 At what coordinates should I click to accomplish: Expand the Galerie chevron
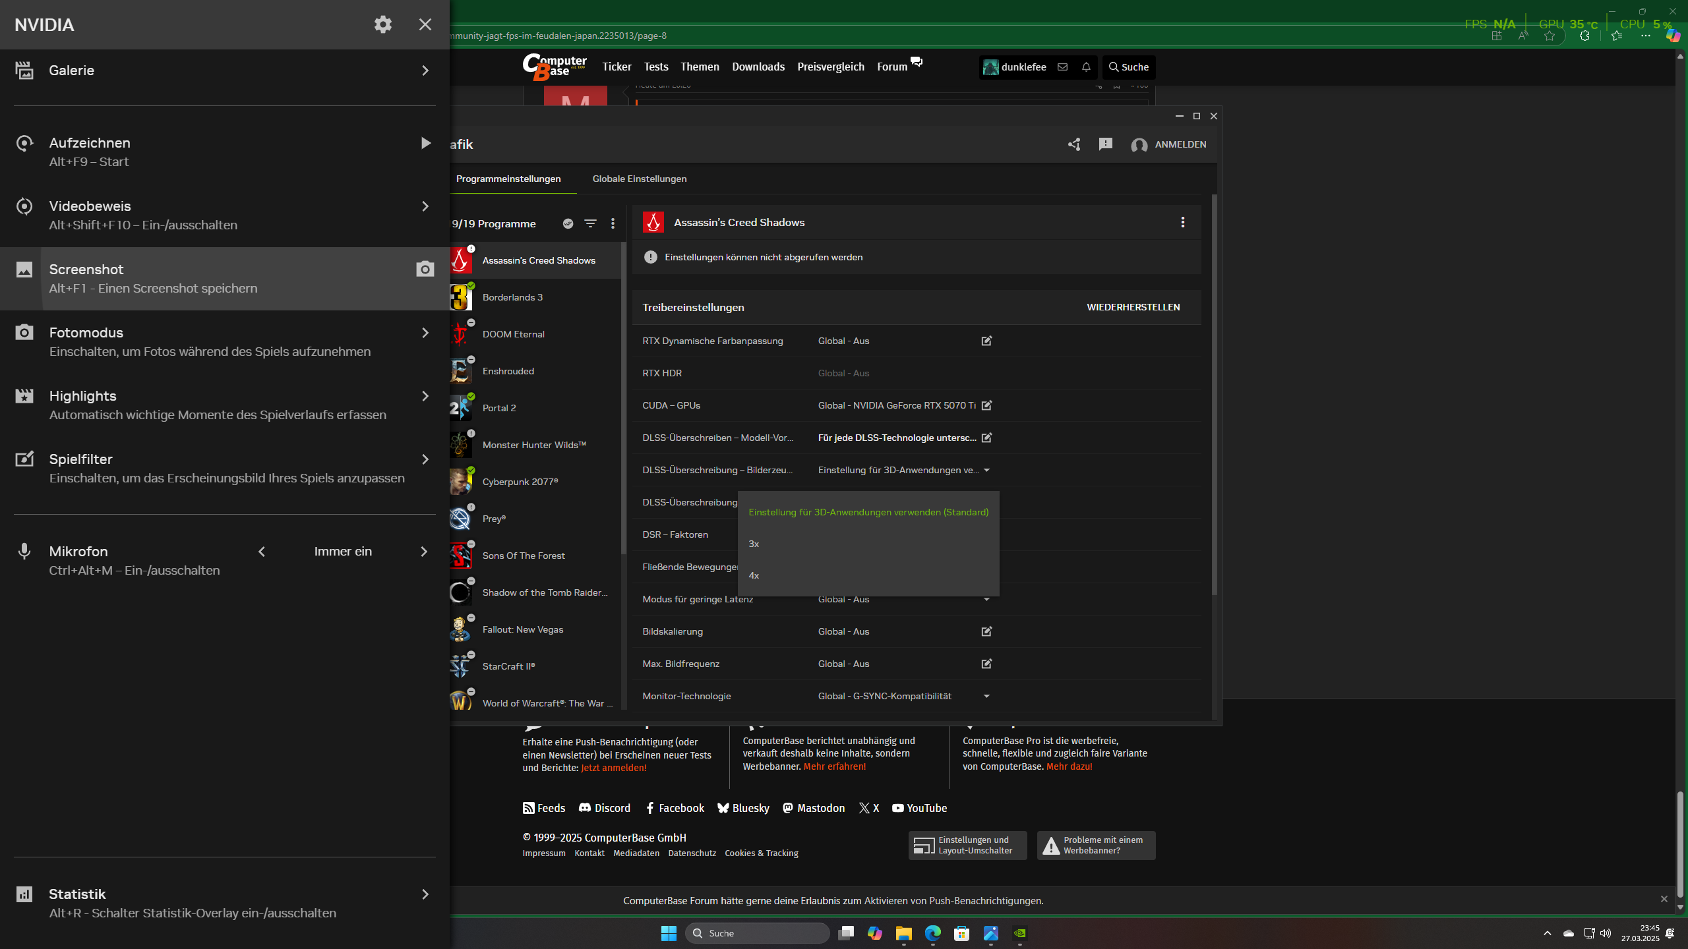425,71
